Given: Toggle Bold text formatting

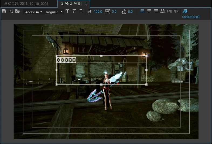Looking at the screenshot, I should [67, 11].
